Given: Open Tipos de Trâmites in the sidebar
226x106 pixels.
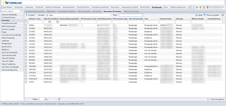Looking at the screenshot, I should [x=12, y=58].
